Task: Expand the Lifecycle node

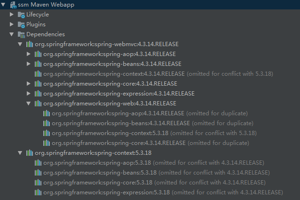Action: [x=12, y=15]
